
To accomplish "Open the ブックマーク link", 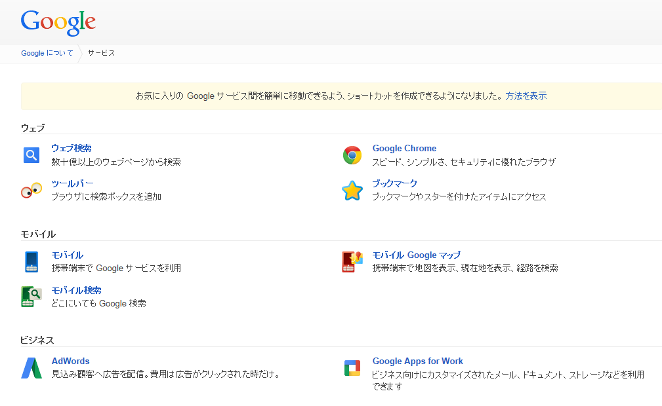I will coord(394,183).
